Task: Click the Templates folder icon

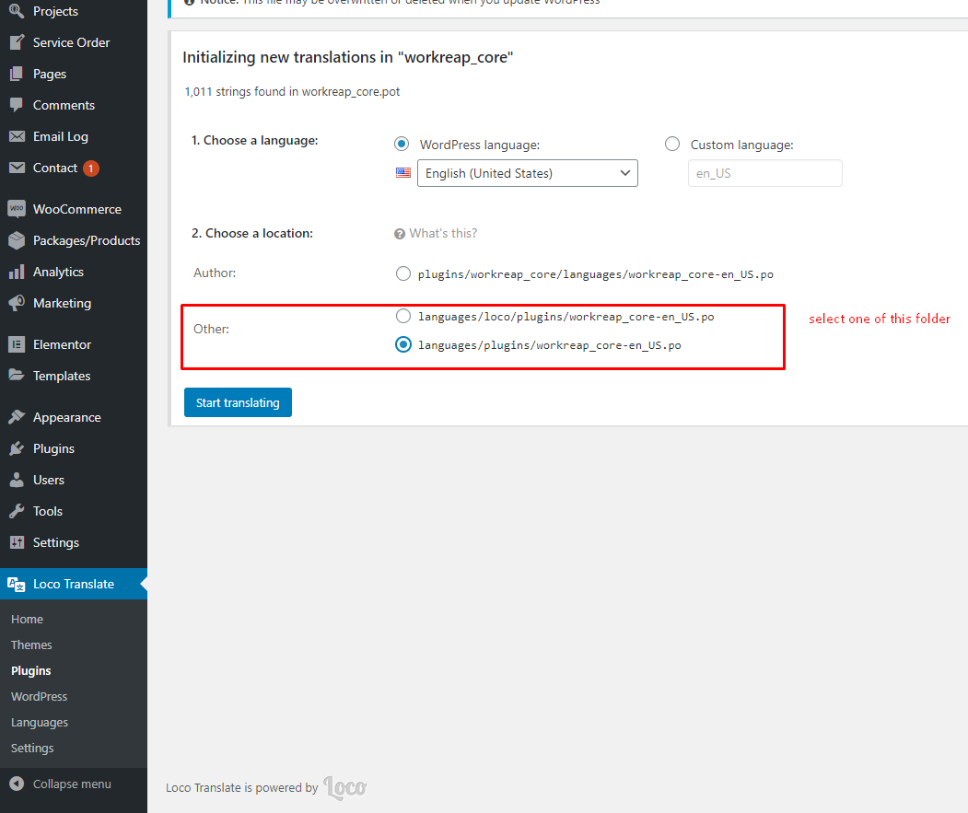Action: click(x=17, y=376)
